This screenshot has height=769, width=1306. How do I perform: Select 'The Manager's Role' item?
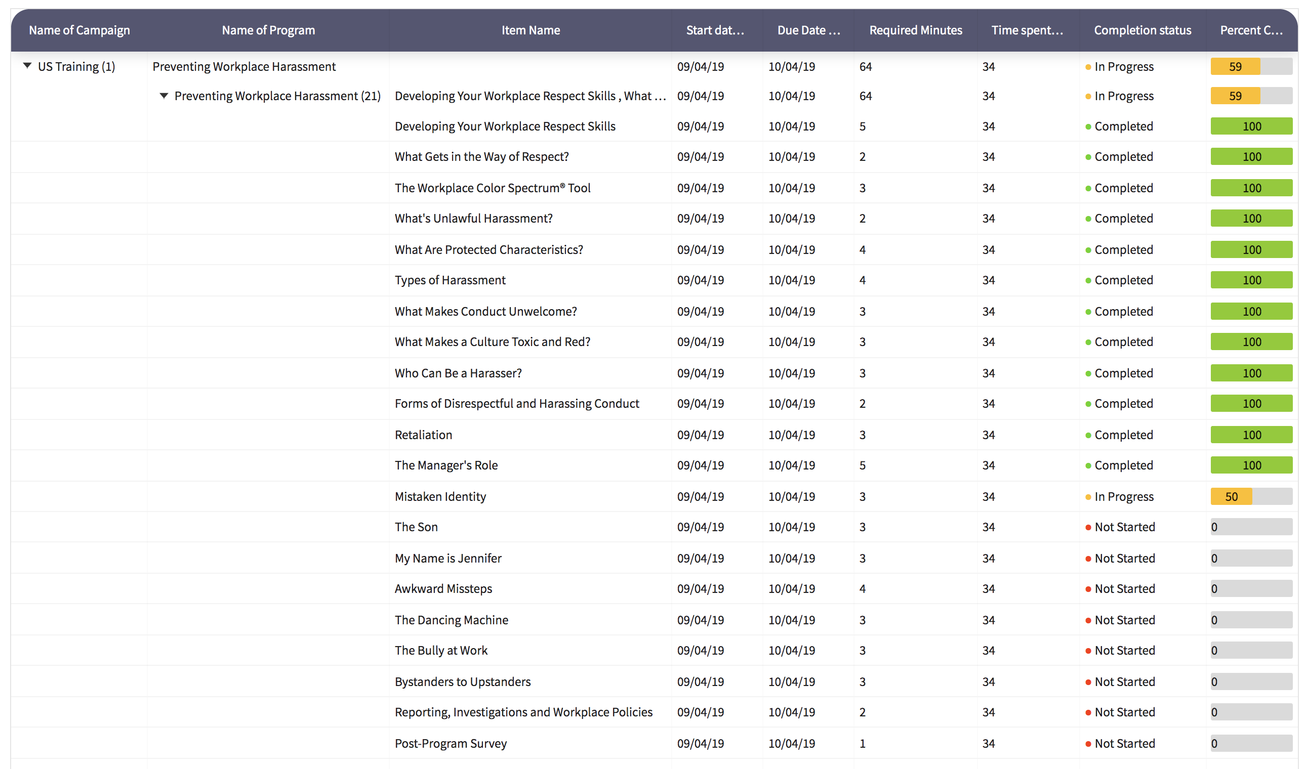click(446, 465)
